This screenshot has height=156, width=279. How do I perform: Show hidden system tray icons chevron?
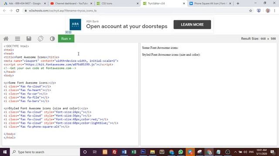coord(235,152)
